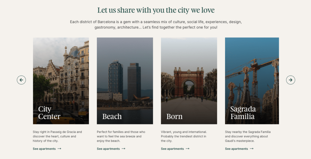Open the Born district photo card
This screenshot has height=159, width=311.
(189, 81)
